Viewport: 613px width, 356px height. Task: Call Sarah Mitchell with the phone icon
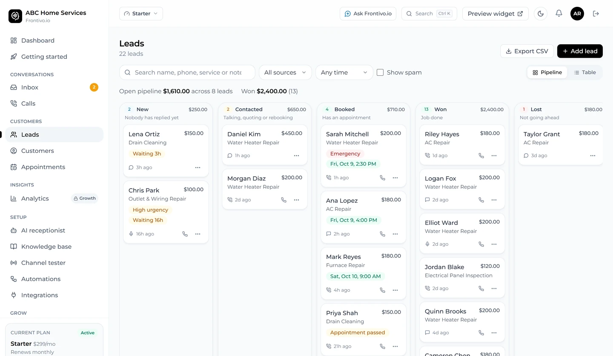383,178
